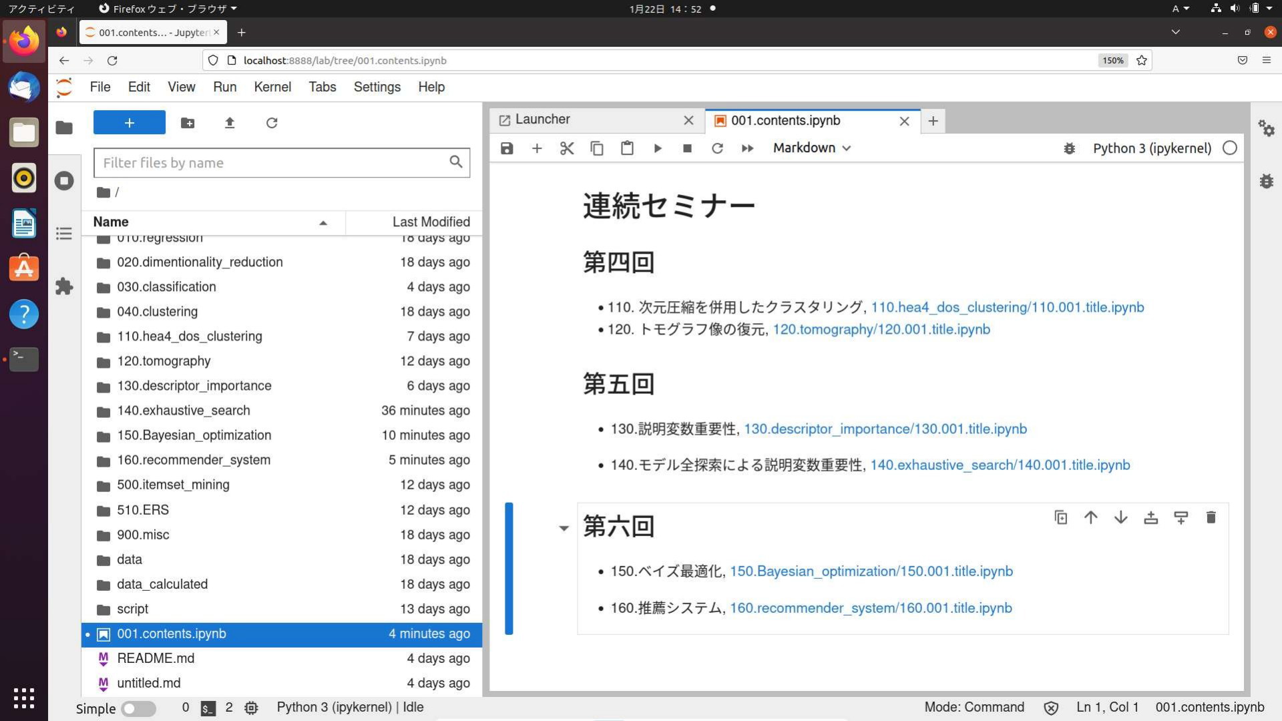Open the 160.recommender_system folder
The width and height of the screenshot is (1282, 721).
pos(193,460)
